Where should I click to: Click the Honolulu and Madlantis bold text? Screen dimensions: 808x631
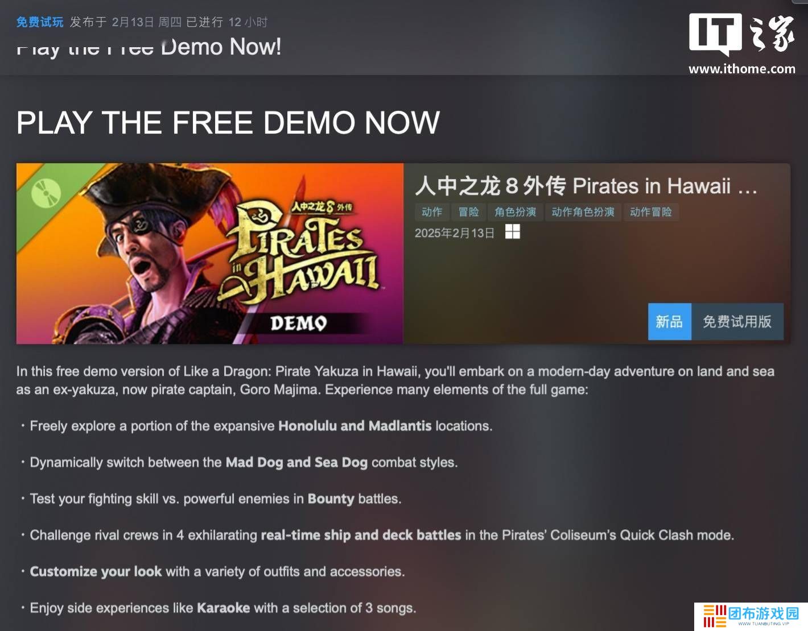coord(355,426)
